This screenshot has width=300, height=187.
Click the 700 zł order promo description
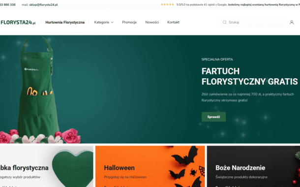[247, 97]
